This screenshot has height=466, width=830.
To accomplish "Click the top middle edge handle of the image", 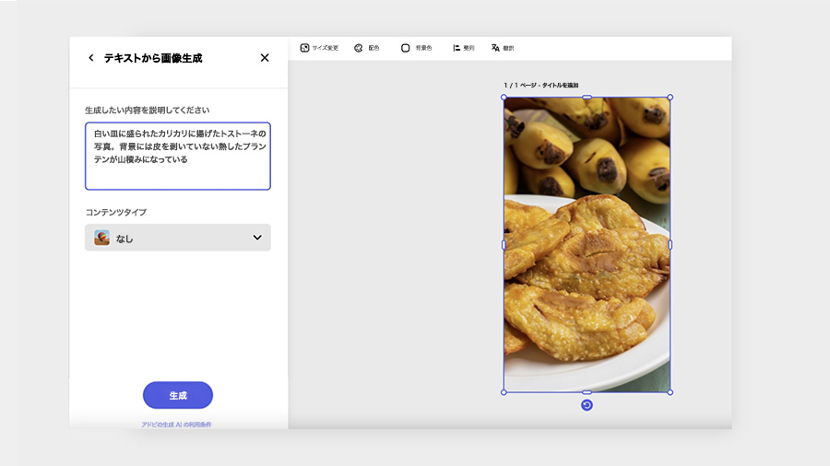I will (x=587, y=98).
